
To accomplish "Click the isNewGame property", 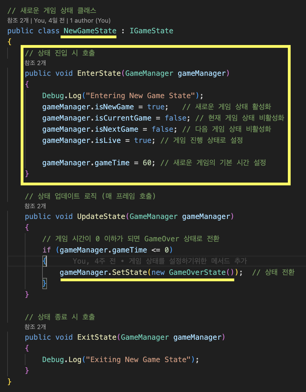I will (x=114, y=107).
